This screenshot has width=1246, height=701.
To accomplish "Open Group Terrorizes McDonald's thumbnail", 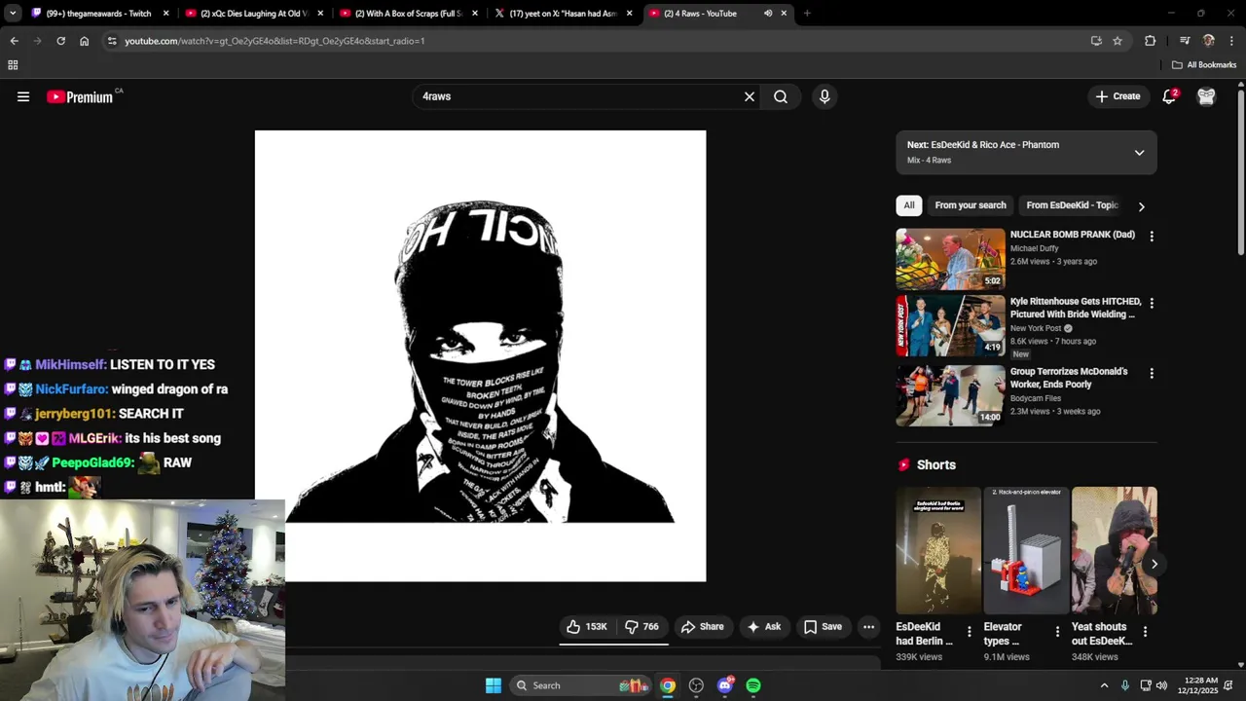I will coord(950,395).
